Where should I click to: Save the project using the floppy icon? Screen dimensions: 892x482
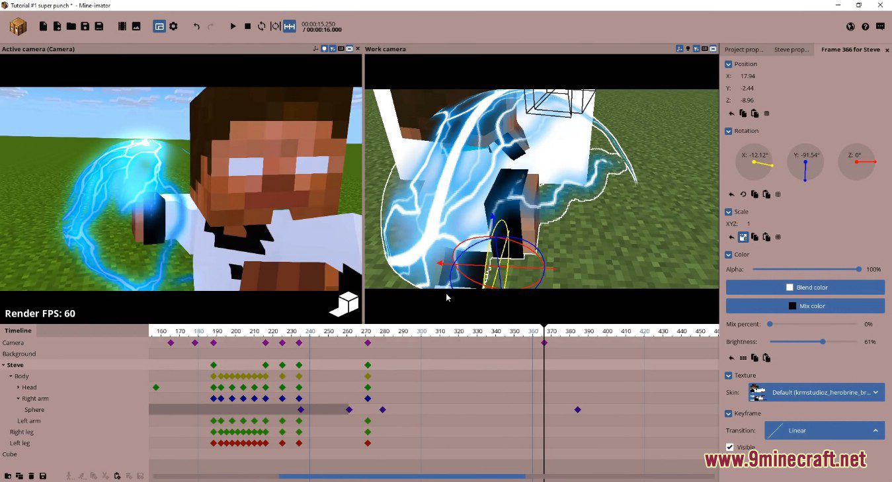[85, 26]
